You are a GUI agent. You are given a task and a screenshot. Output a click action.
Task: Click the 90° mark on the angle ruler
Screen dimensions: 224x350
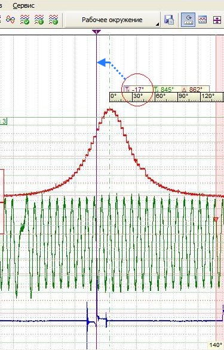click(x=183, y=96)
